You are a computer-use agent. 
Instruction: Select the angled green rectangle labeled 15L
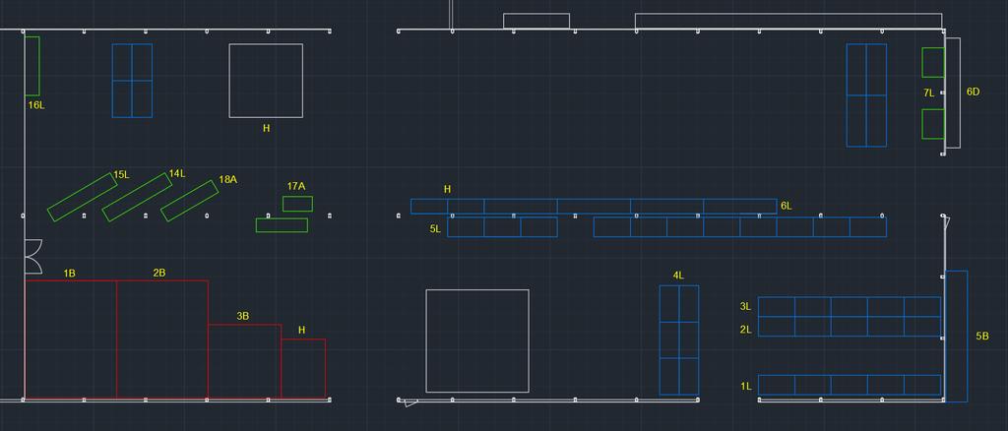[x=83, y=197]
